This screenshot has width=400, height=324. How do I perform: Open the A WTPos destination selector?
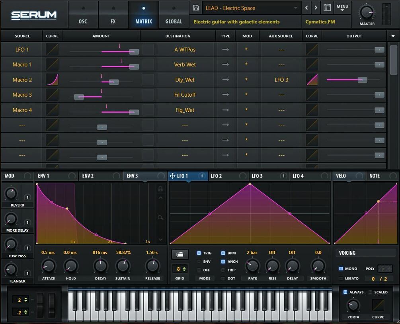(185, 49)
